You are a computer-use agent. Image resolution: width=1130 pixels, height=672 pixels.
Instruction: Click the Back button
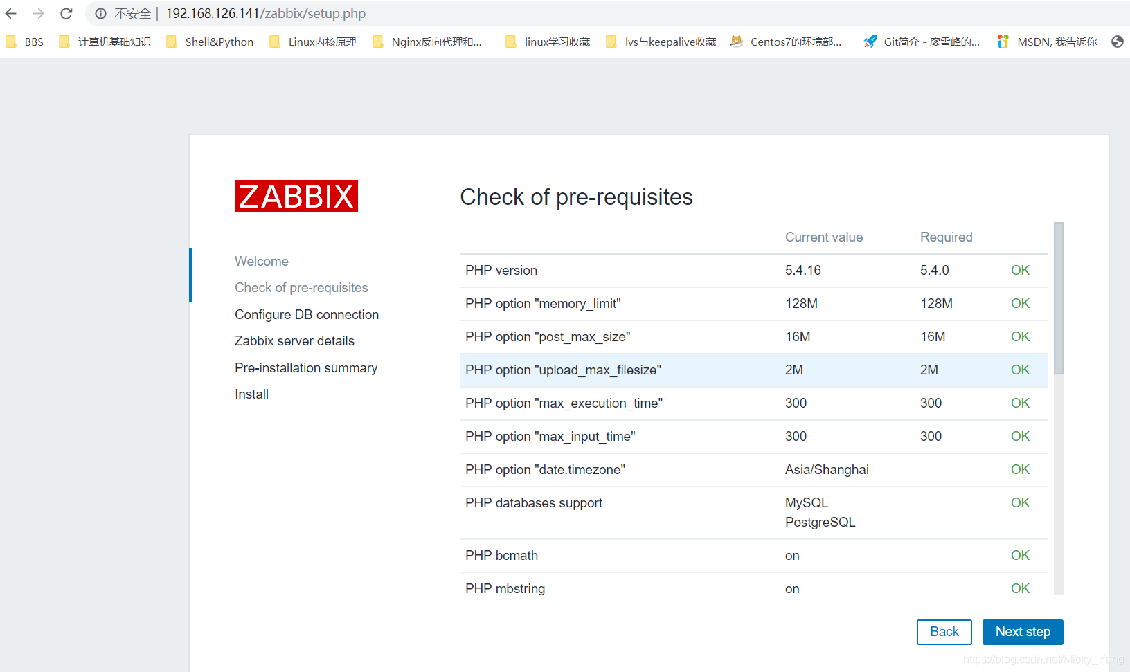point(944,632)
